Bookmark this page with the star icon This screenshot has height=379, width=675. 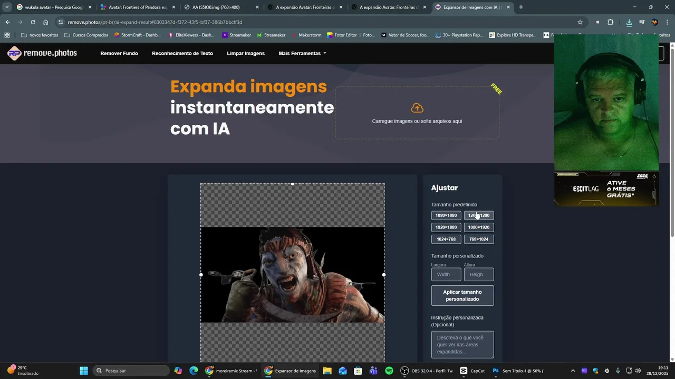580,22
